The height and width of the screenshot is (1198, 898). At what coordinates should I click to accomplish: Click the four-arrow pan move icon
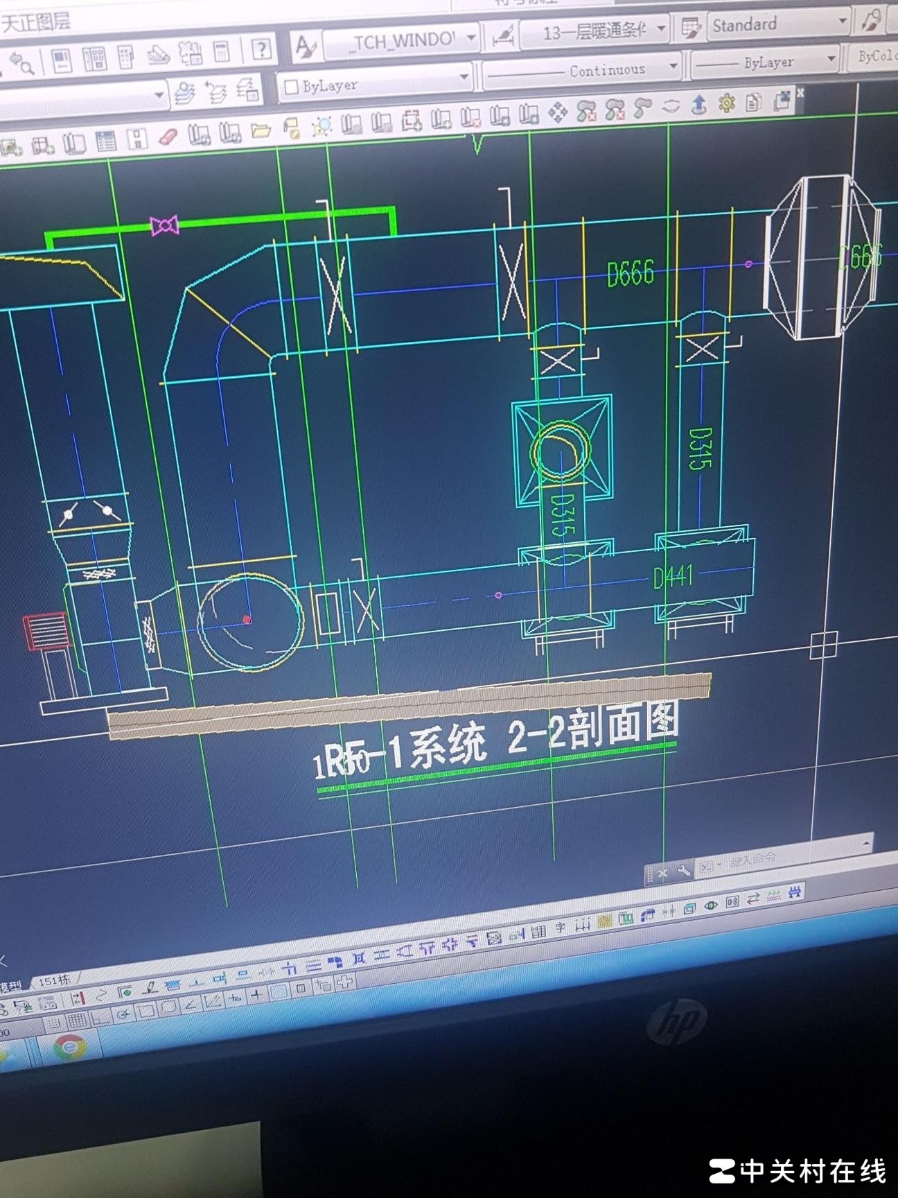[558, 112]
